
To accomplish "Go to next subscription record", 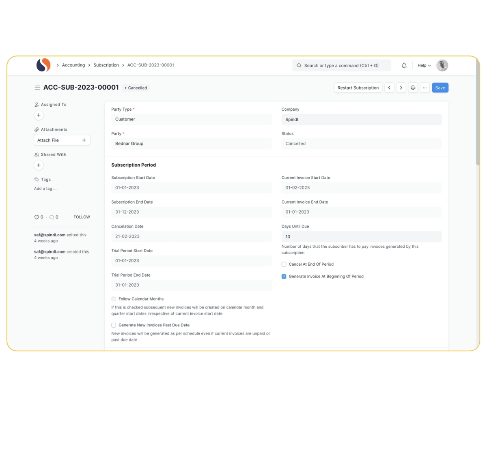I will coord(401,88).
